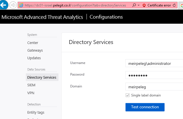
Task: Click the Single label domain label text
Action: pyautogui.click(x=146, y=95)
